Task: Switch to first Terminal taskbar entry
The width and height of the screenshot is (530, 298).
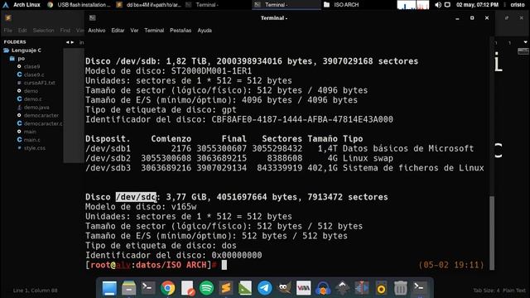Action: click(203, 5)
